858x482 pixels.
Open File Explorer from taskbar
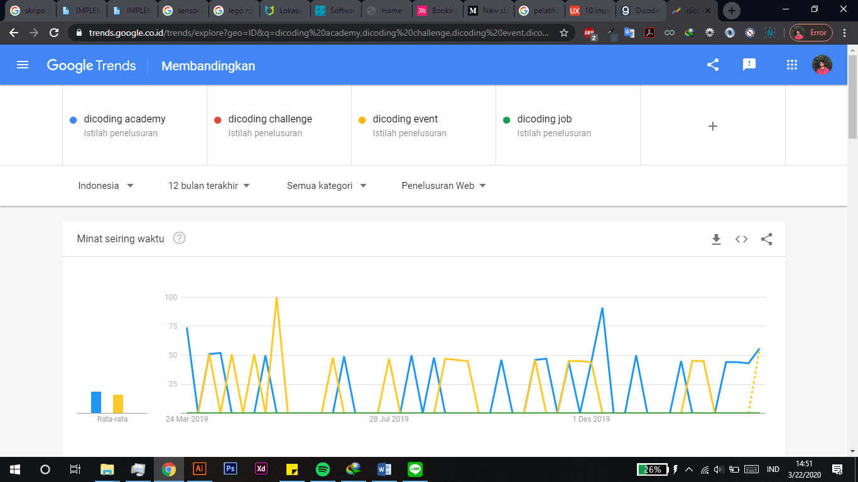[107, 469]
